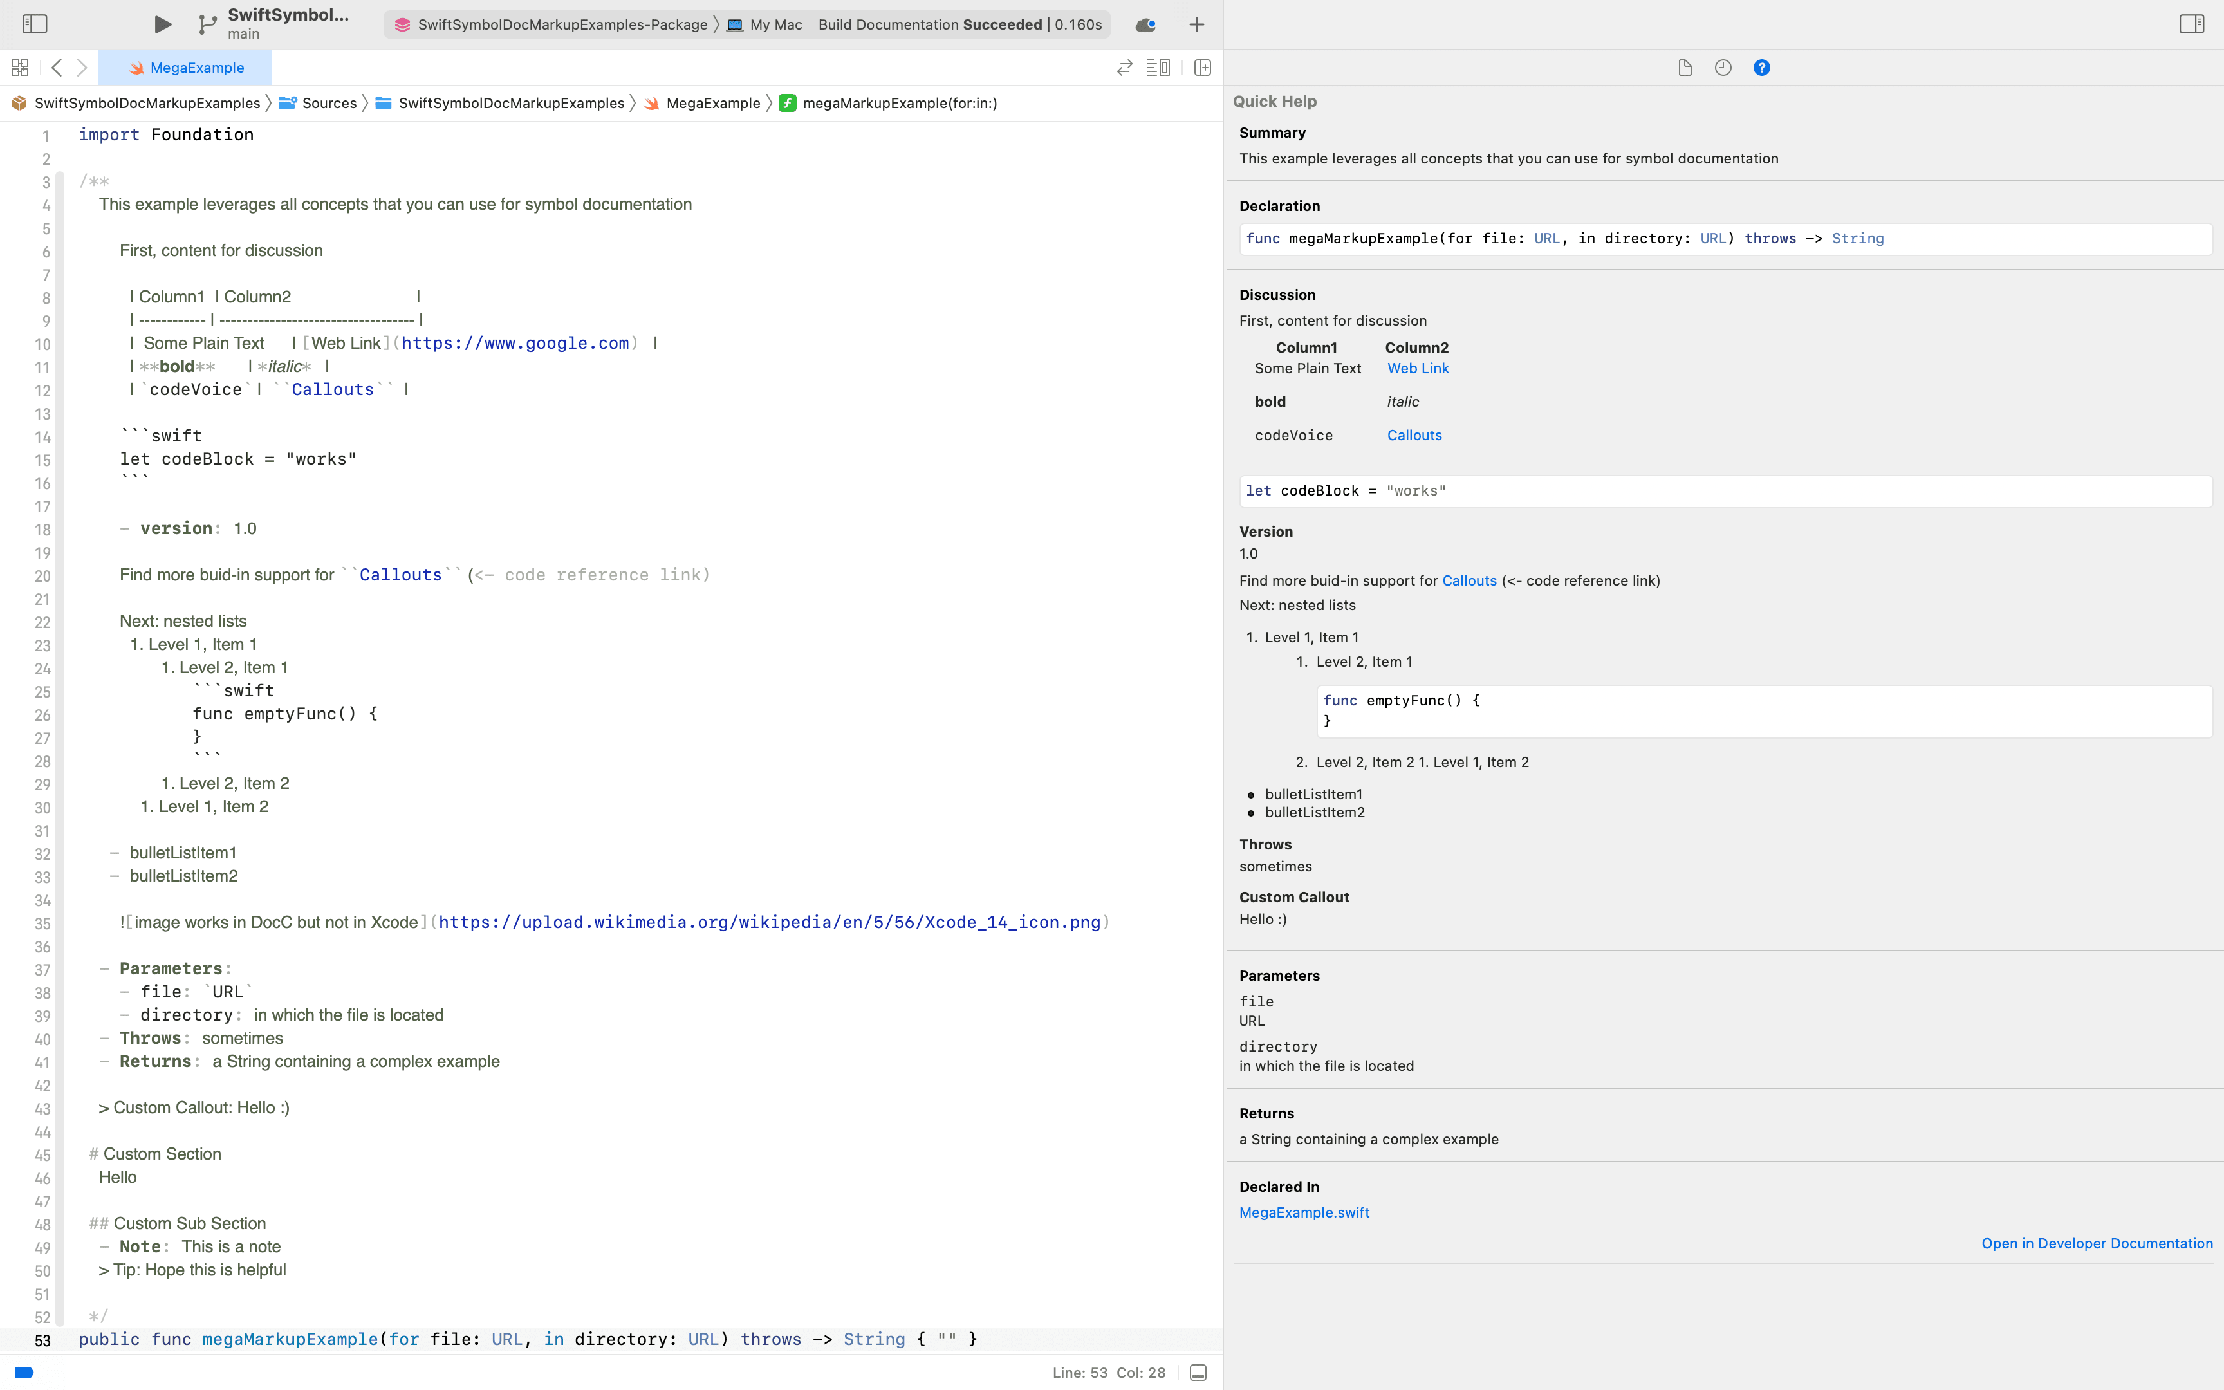Image resolution: width=2224 pixels, height=1390 pixels.
Task: Toggle the Quick Help question mark inspector
Action: 1761,67
